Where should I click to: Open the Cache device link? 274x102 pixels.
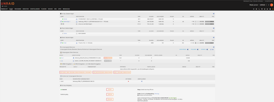tap(65, 33)
